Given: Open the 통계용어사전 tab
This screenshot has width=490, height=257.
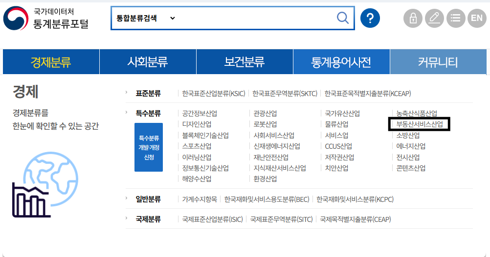Looking at the screenshot, I should coord(341,62).
